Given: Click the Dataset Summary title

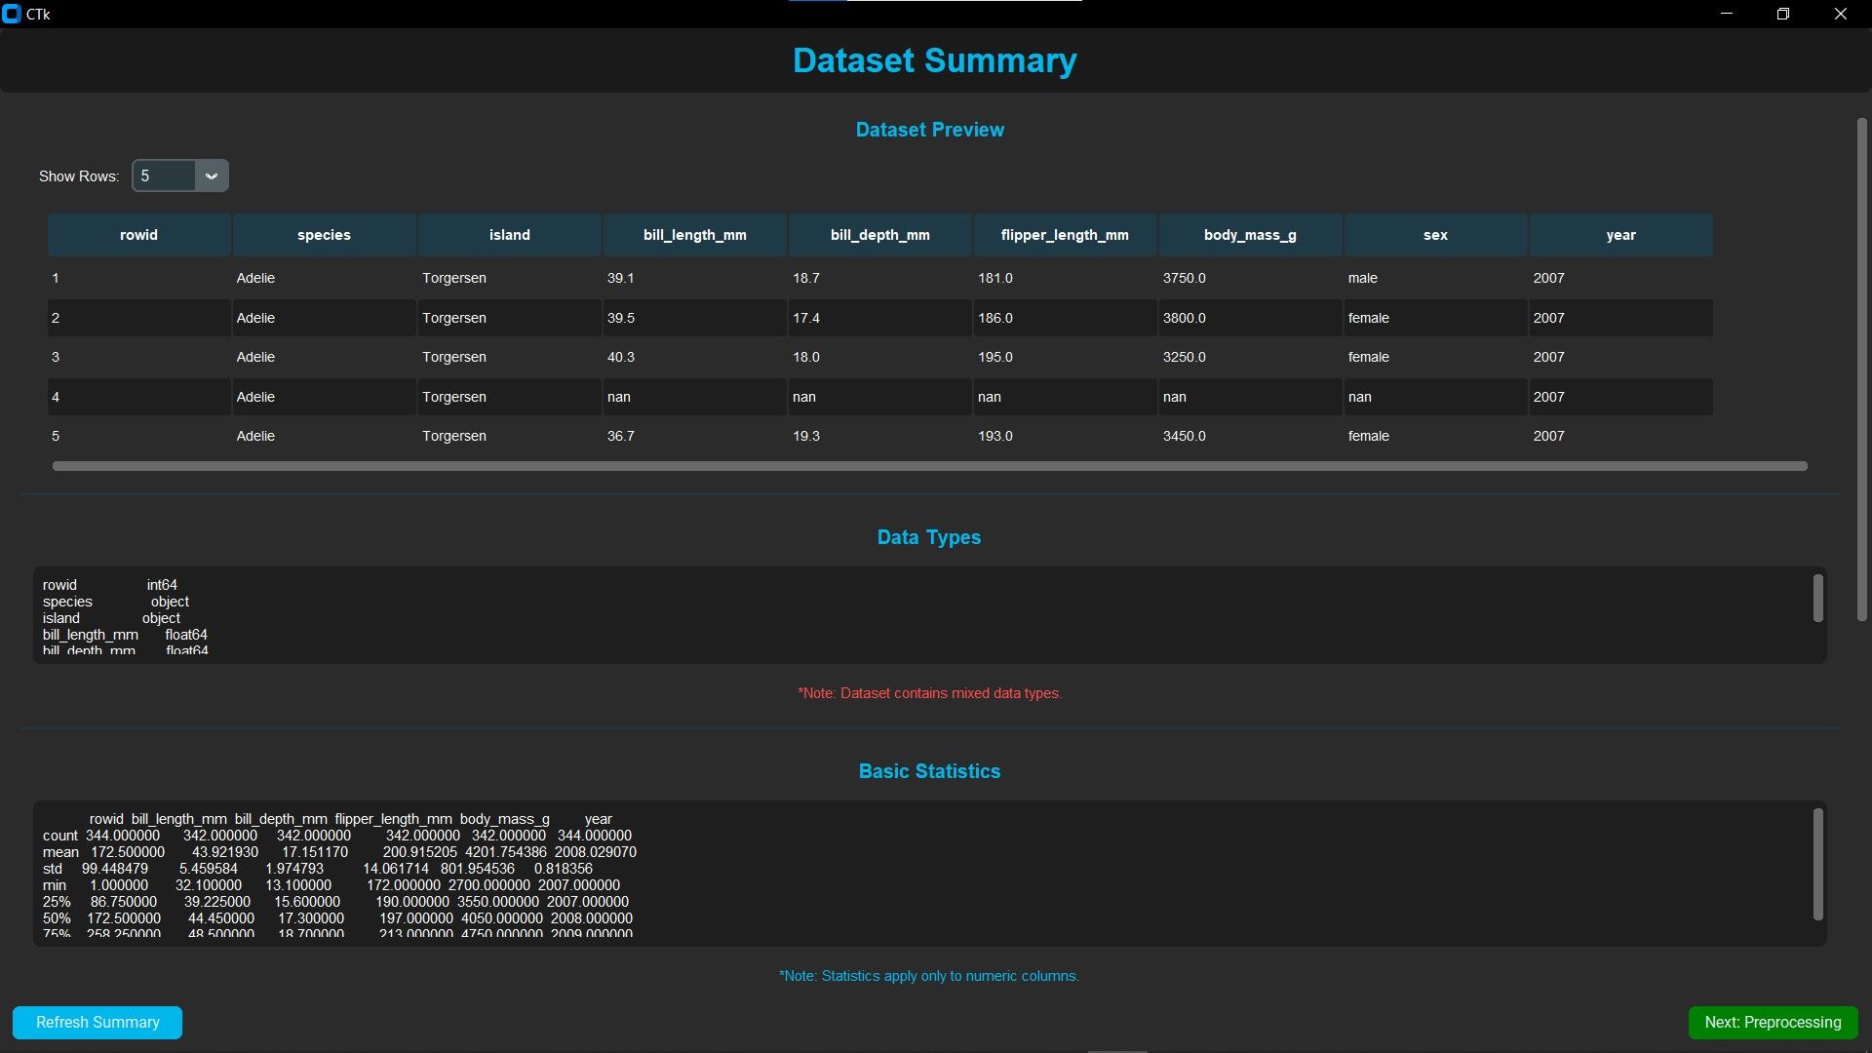Looking at the screenshot, I should point(934,60).
